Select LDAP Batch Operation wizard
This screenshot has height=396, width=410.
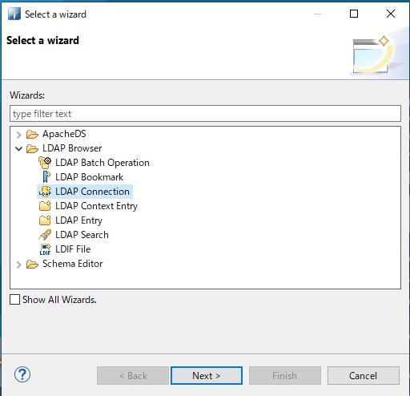[x=102, y=163]
